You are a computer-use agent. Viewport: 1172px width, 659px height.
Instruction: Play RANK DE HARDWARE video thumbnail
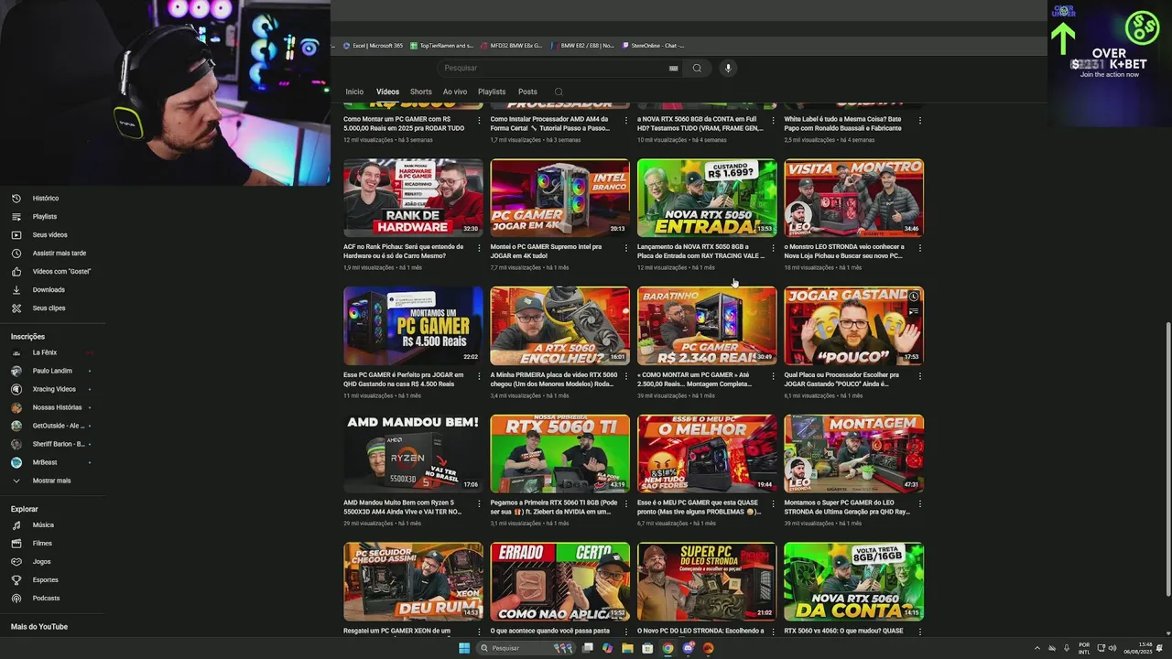[x=413, y=198]
